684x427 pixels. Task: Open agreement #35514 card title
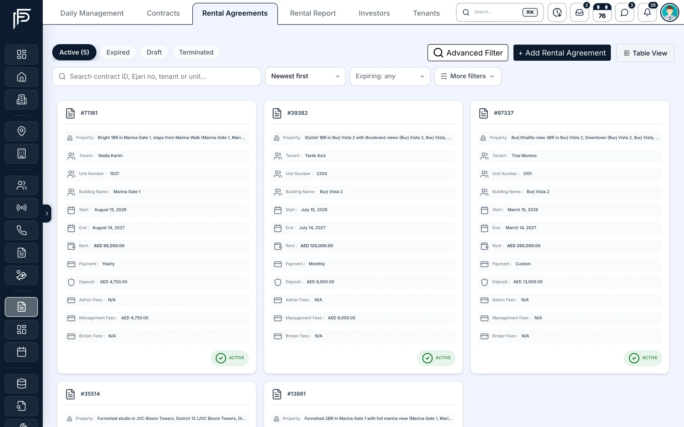pos(90,394)
